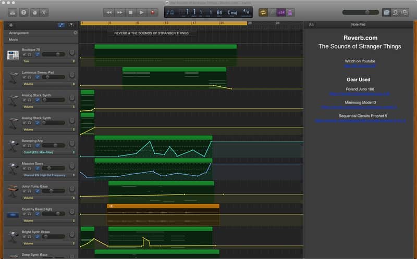Open the Quick Help question mark button
Viewport: 417px width, 259px height.
point(23,12)
